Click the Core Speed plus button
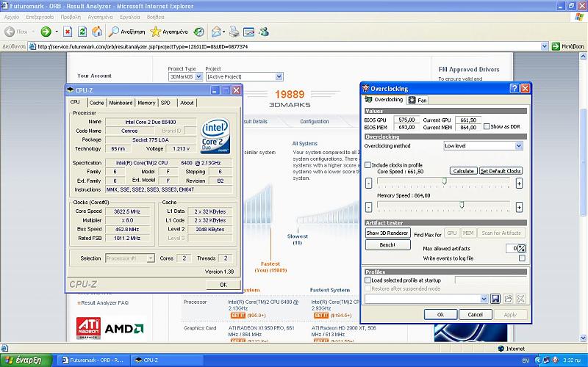 click(x=519, y=183)
